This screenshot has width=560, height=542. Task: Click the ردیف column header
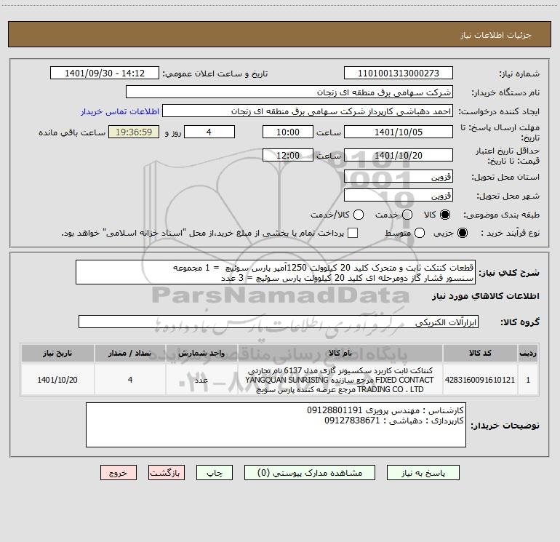click(528, 353)
